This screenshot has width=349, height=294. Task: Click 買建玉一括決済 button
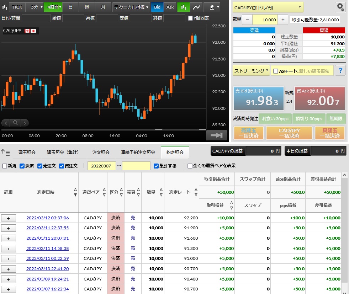click(330, 133)
